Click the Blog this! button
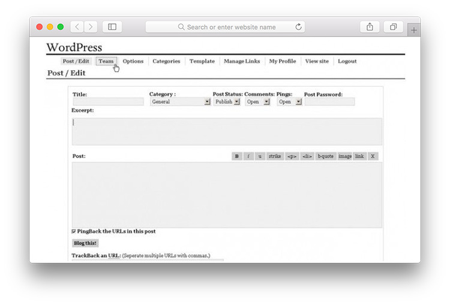The width and height of the screenshot is (450, 305). click(85, 243)
